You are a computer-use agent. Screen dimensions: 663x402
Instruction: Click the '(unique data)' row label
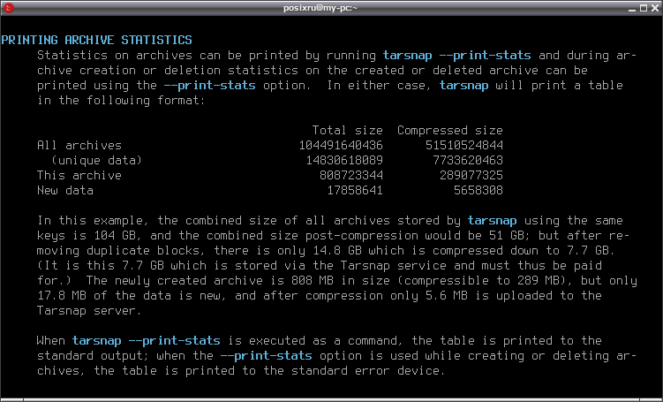coord(97,161)
